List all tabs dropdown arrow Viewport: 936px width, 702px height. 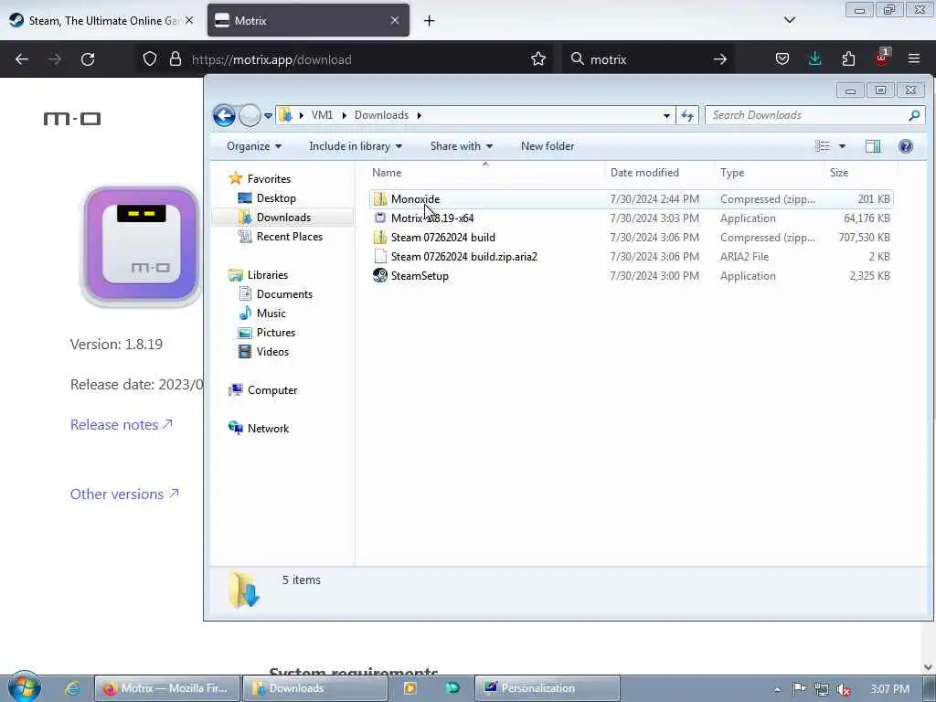click(x=789, y=20)
